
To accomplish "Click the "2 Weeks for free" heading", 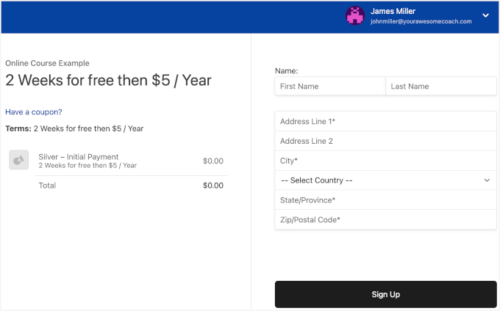I will pyautogui.click(x=108, y=81).
